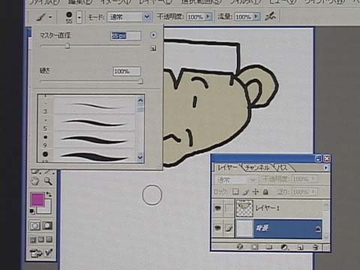360x270 pixels.
Task: Toggle visibility of レイヤー1 layer
Action: click(x=217, y=208)
